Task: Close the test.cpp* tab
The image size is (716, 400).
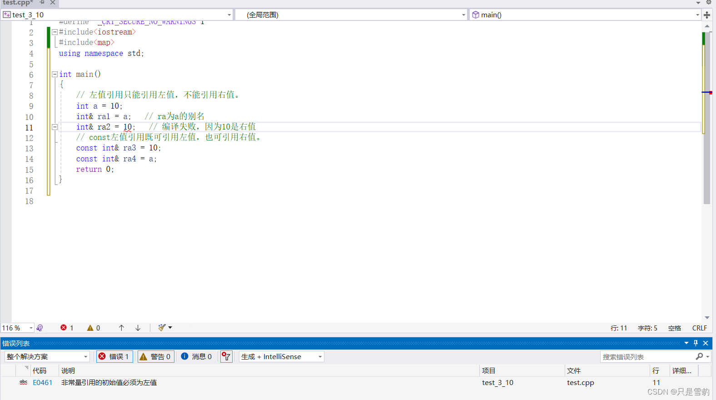Action: click(53, 2)
